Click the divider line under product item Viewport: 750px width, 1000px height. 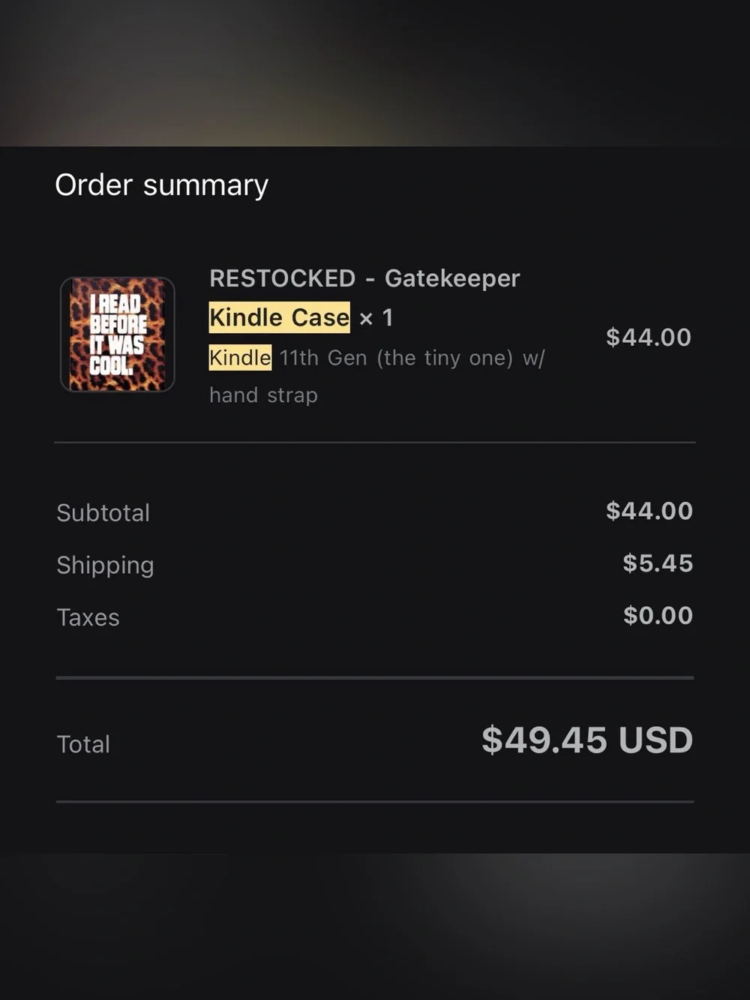point(375,443)
